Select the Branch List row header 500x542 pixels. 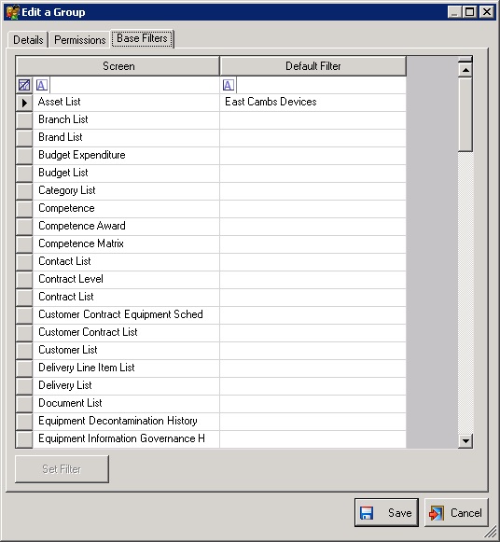(24, 120)
